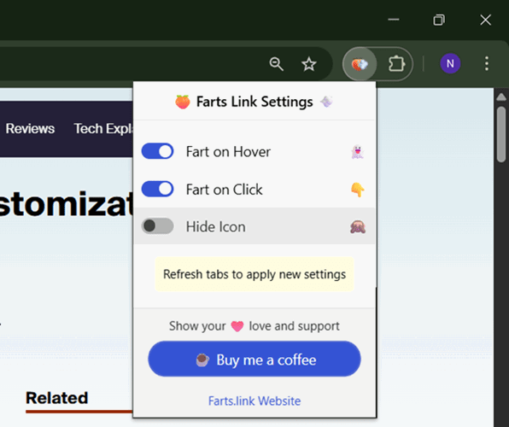Click the Farts Link extension icon in toolbar
Viewport: 509px width, 427px height.
[x=360, y=64]
